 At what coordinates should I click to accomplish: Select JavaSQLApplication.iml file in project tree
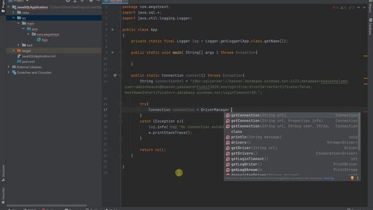pos(36,56)
